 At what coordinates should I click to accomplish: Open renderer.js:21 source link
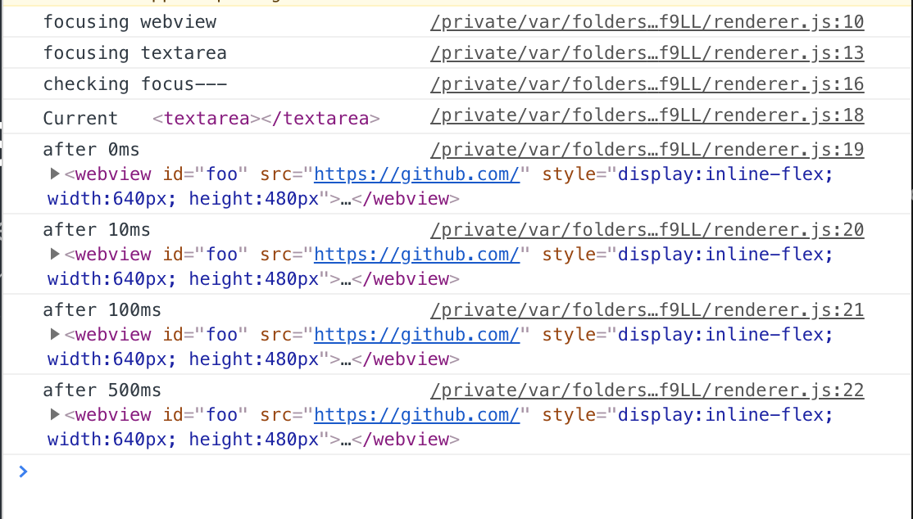pos(647,310)
